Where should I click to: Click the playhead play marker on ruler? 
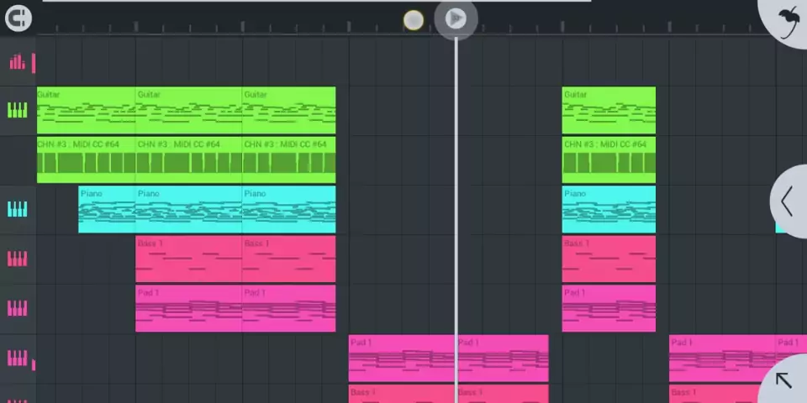point(456,19)
